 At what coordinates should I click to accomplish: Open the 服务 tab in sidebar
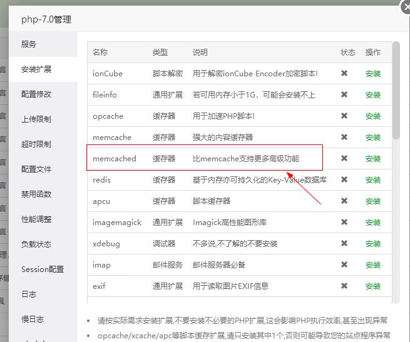pos(29,44)
